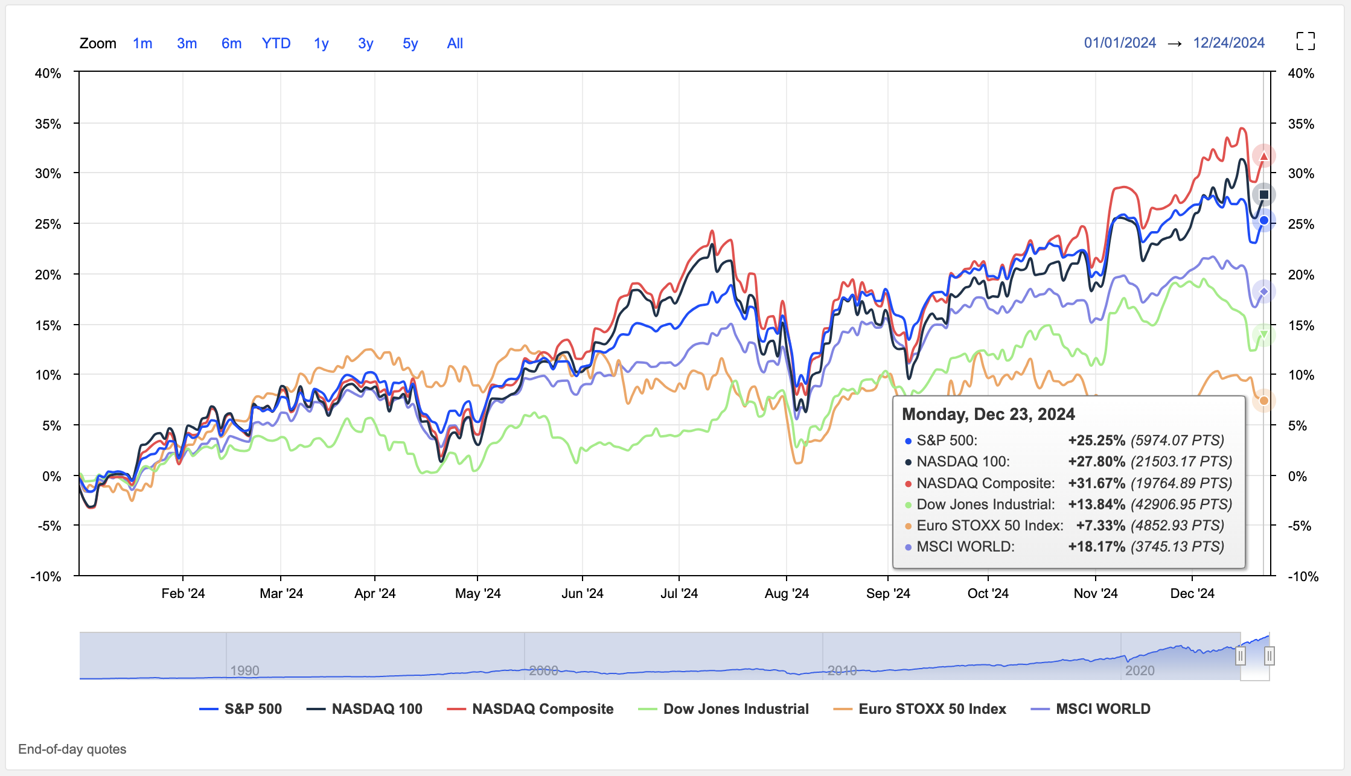Image resolution: width=1351 pixels, height=776 pixels.
Task: Hide the Euro STOXX 50 Index series
Action: click(x=919, y=709)
